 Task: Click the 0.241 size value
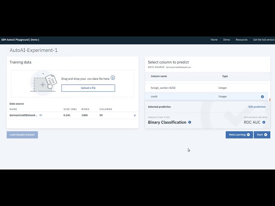pyautogui.click(x=67, y=115)
